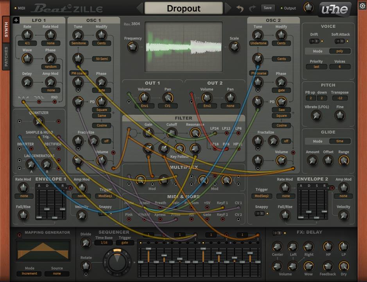Image resolution: width=367 pixels, height=282 pixels.
Task: Open the Out 1 Pan 'CV1' selector
Action: [168, 106]
